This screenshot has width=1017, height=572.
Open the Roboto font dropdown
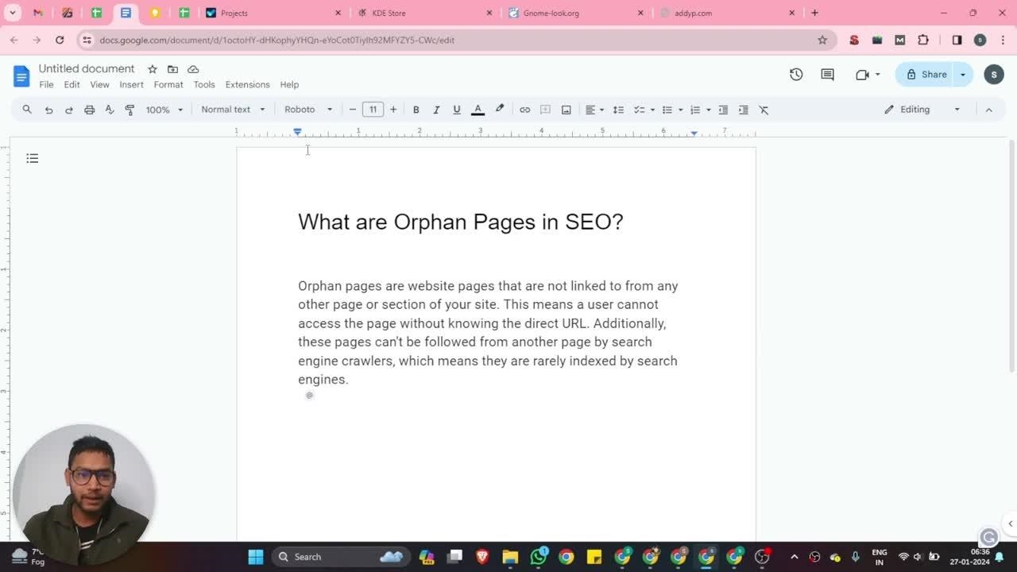point(308,110)
